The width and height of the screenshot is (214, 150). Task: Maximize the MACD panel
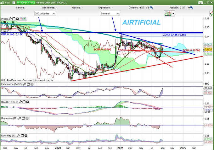point(24,102)
